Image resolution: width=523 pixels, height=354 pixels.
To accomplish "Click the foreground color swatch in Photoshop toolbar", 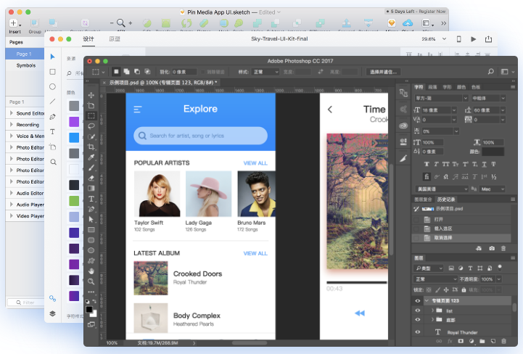I will pos(89,309).
